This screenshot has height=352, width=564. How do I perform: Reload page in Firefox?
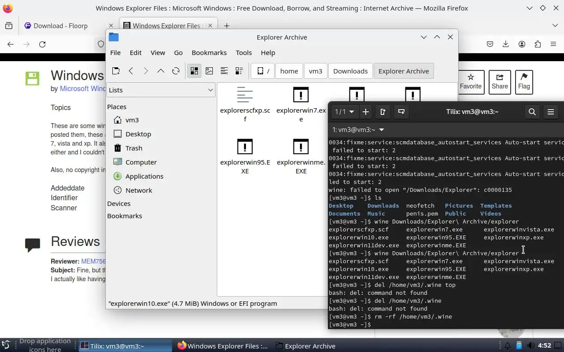tap(42, 44)
